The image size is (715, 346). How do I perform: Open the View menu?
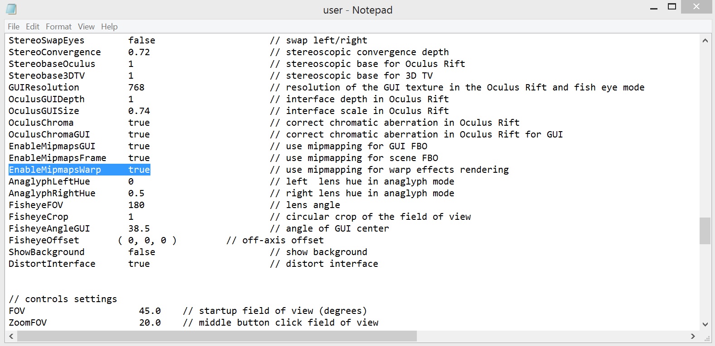click(x=86, y=27)
